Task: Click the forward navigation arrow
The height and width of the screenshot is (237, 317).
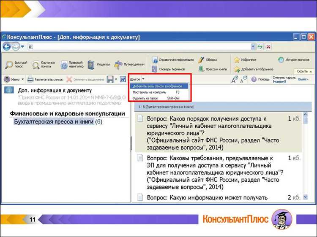Action: [x=16, y=46]
